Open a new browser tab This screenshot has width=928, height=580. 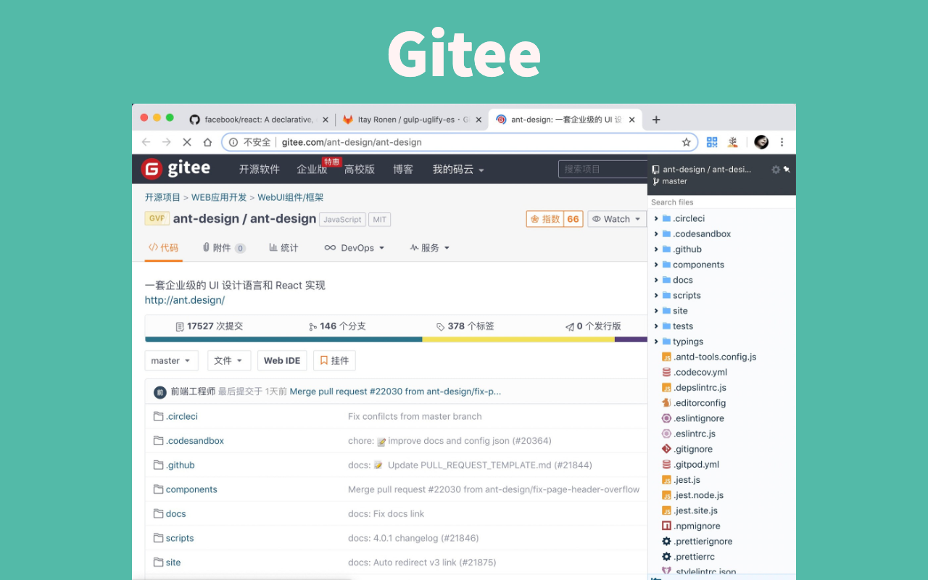(656, 120)
